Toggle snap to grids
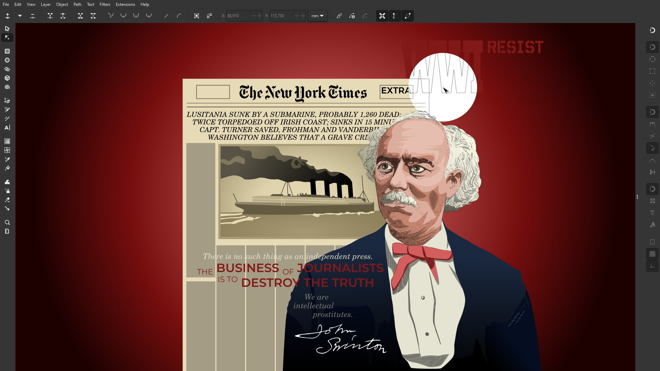The width and height of the screenshot is (660, 371). 652,254
